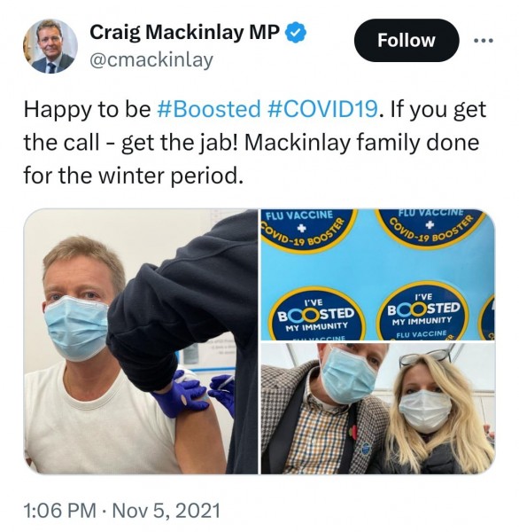519x532 pixels.
Task: Click the blue verified badge
Action: (295, 32)
